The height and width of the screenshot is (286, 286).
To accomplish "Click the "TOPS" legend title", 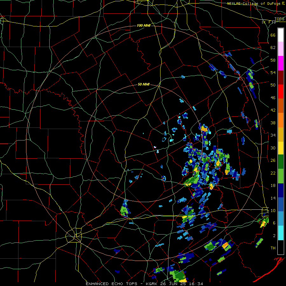I will tap(279, 19).
